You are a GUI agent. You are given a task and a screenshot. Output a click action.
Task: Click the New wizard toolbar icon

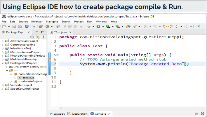point(4,27)
